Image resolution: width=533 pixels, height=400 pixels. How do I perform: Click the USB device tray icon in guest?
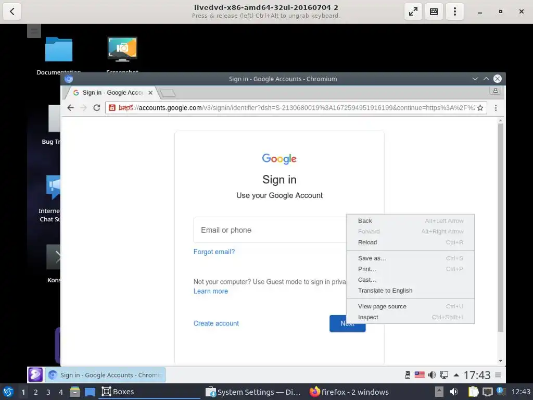(408, 375)
